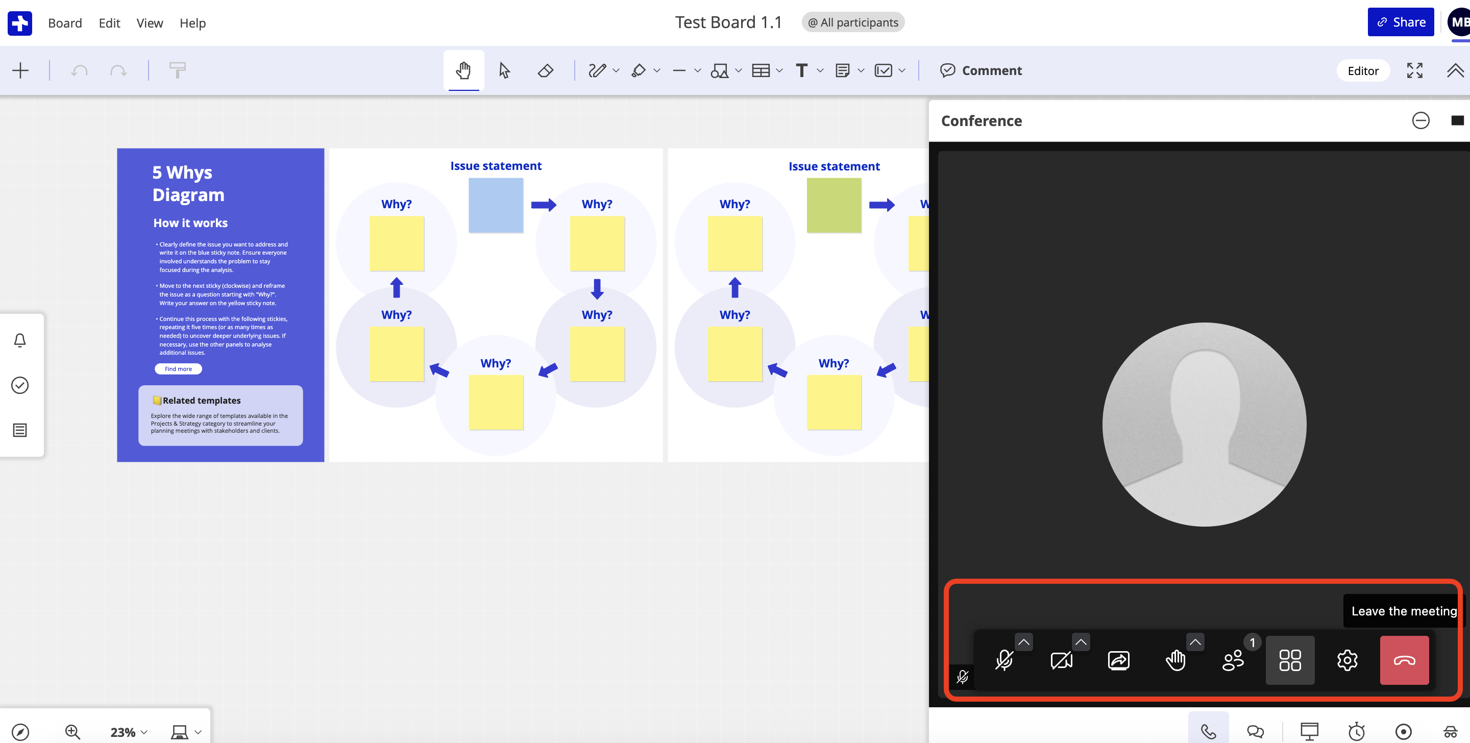Open the table dropdown arrow
The image size is (1470, 743).
[x=779, y=71]
